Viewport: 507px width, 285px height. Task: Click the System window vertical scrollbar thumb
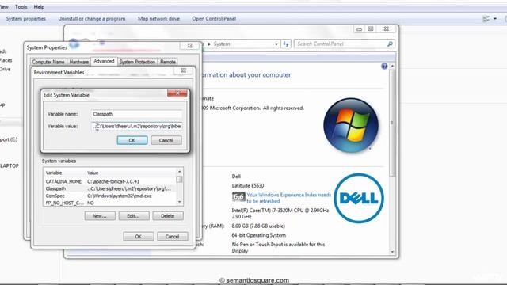[x=392, y=123]
